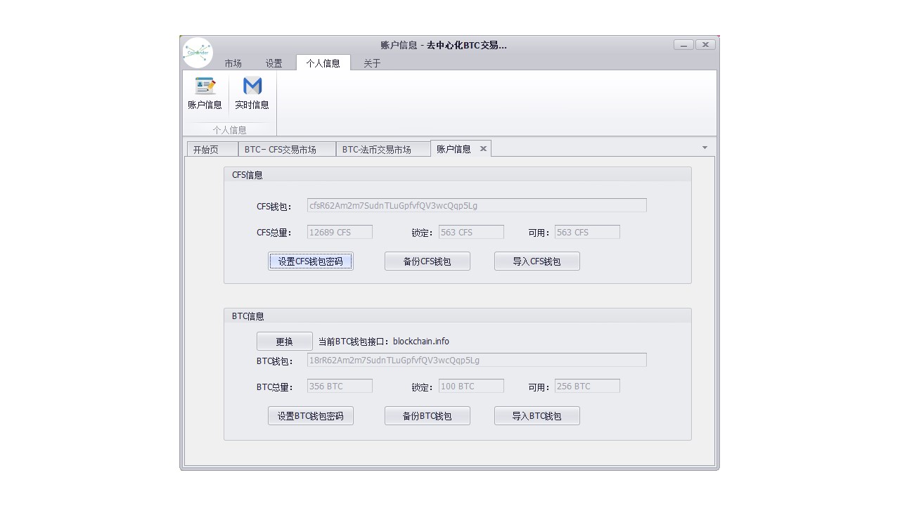The height and width of the screenshot is (506, 900).
Task: Click 备份BTC钱包 button
Action: 427,416
